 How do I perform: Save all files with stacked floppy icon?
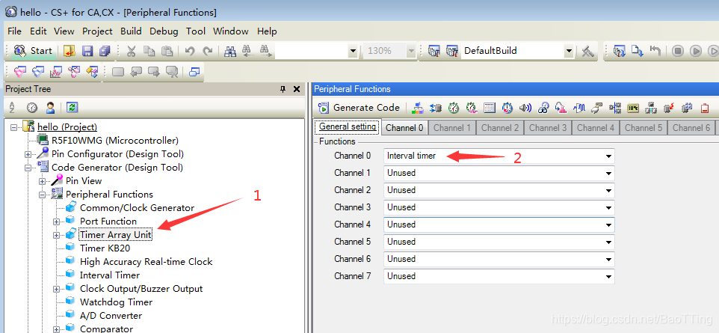(x=105, y=51)
